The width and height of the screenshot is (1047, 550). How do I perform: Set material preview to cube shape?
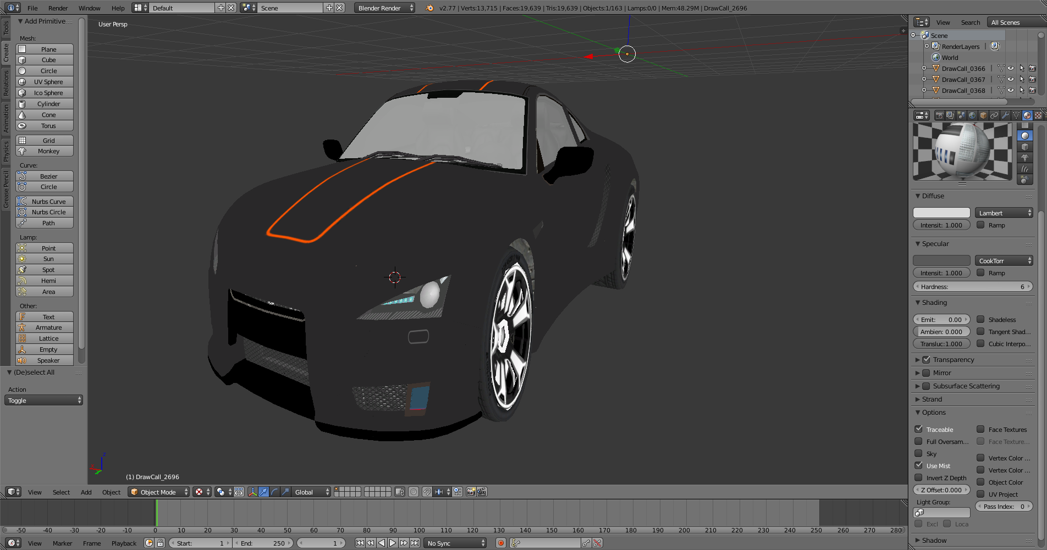[1024, 147]
